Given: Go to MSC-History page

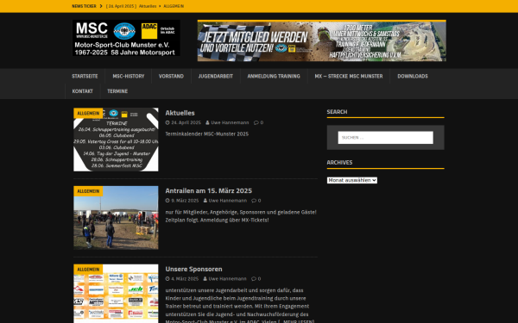Looking at the screenshot, I should pos(129,76).
